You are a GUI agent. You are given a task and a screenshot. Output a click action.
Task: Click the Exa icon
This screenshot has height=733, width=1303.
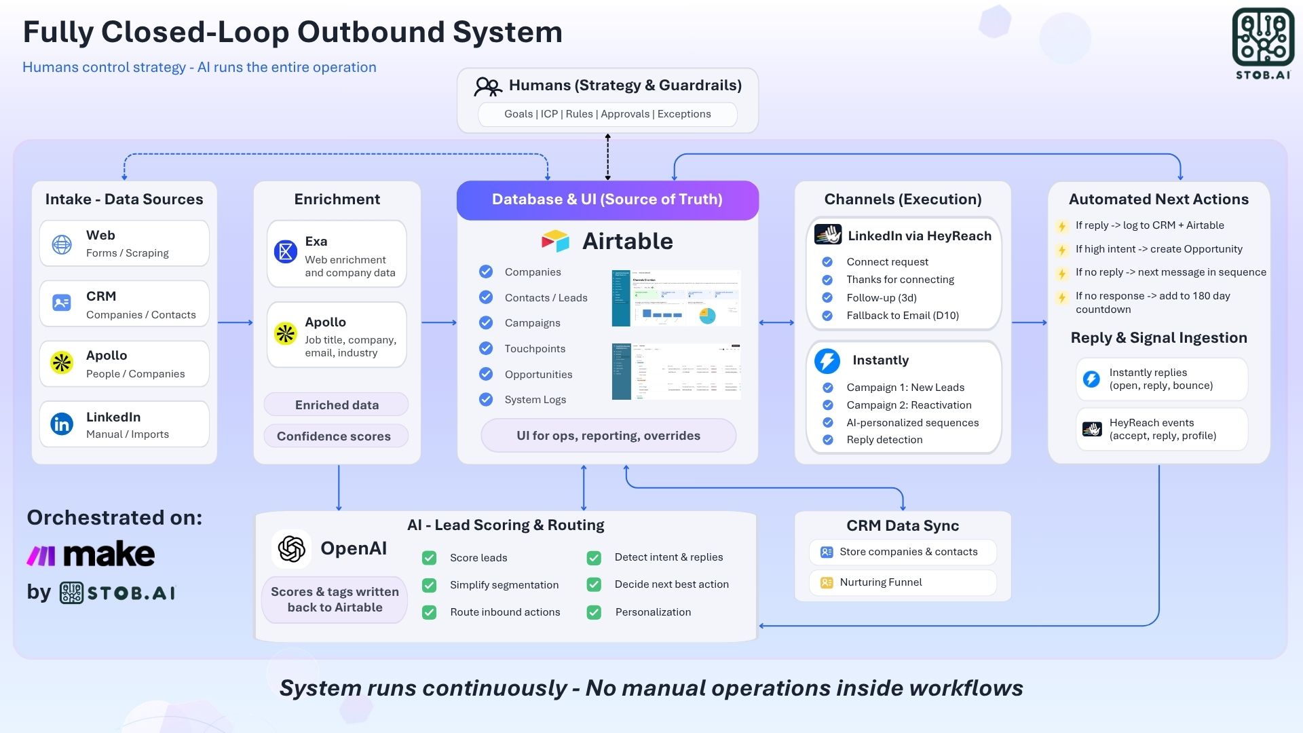click(x=286, y=252)
